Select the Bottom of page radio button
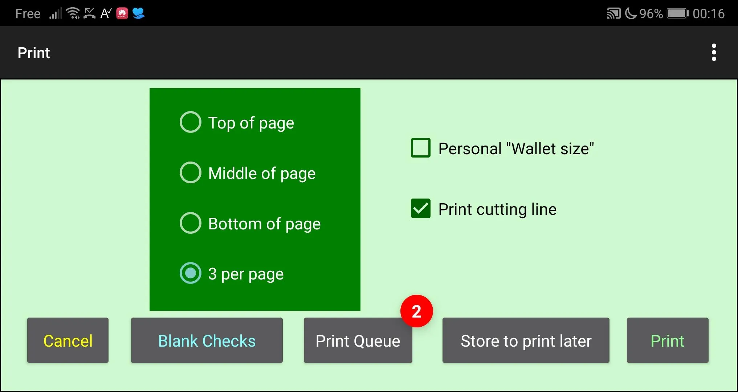Image resolution: width=738 pixels, height=392 pixels. (190, 222)
